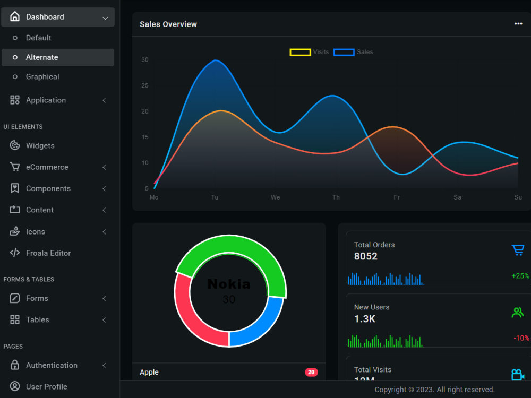Click the User Profile avatar icon
531x398 pixels.
point(14,386)
